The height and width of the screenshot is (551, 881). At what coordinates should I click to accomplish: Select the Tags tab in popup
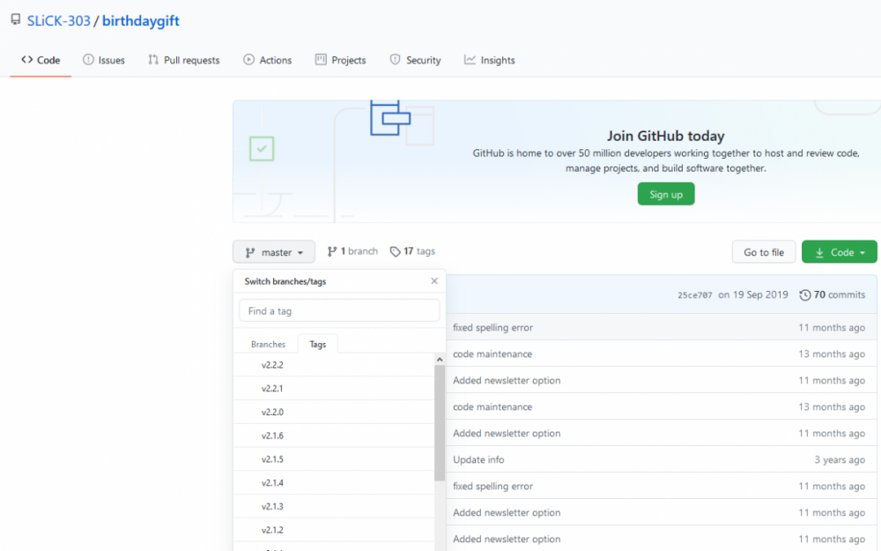point(317,345)
